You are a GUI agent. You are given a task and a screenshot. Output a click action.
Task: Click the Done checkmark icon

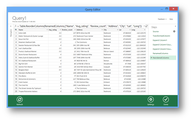(166, 99)
